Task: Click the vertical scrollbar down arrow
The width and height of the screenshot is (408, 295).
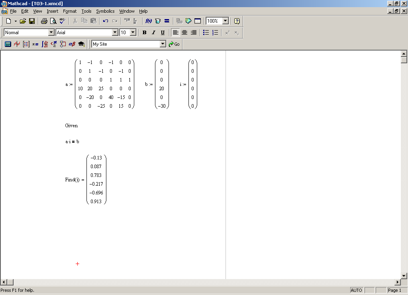Action: pyautogui.click(x=404, y=276)
